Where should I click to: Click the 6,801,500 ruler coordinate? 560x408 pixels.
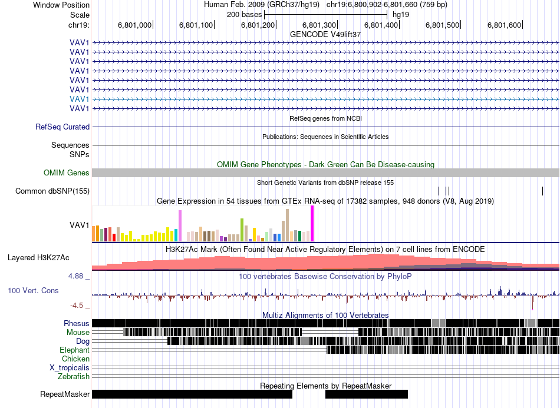tap(443, 25)
